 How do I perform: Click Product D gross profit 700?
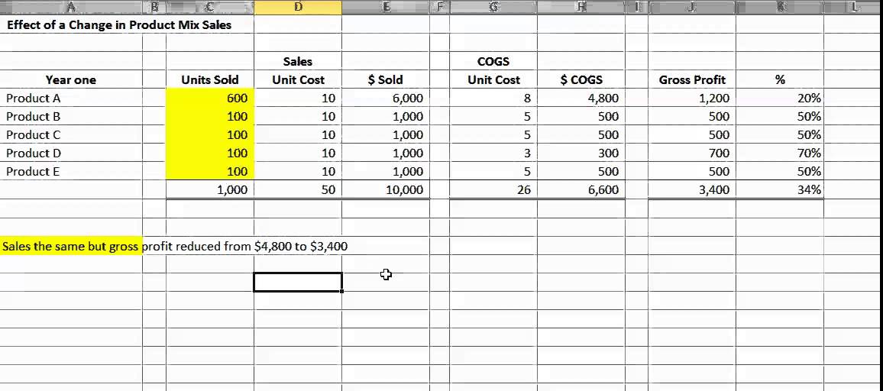[691, 153]
